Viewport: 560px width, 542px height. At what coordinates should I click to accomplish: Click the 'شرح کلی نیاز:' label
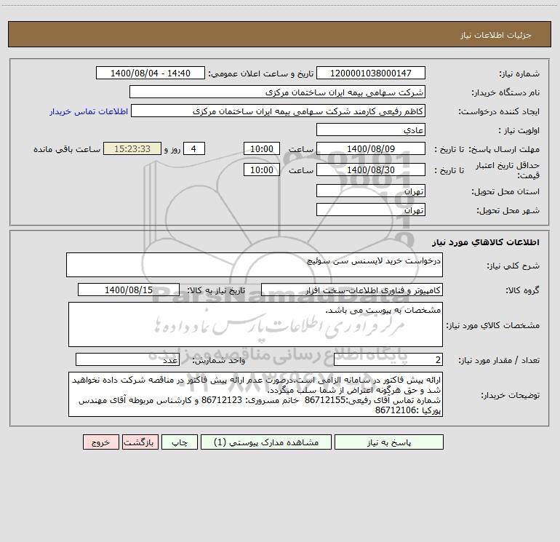click(x=513, y=266)
